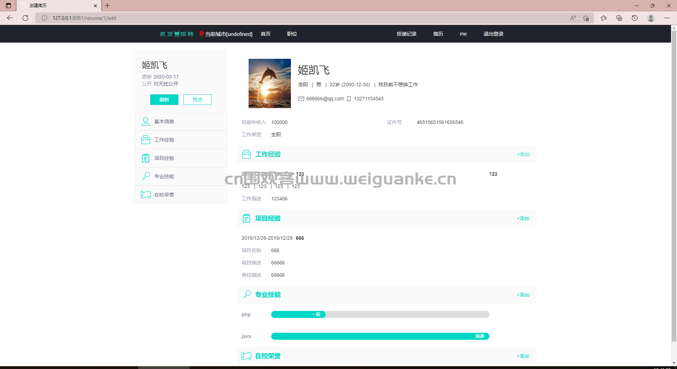This screenshot has height=369, width=677.
Task: Click the clipboard icon beside 项目经验 section header
Action: [246, 218]
